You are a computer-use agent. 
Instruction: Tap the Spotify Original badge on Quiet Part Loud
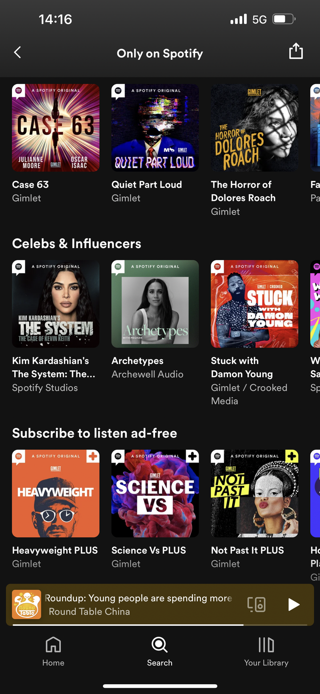click(118, 90)
